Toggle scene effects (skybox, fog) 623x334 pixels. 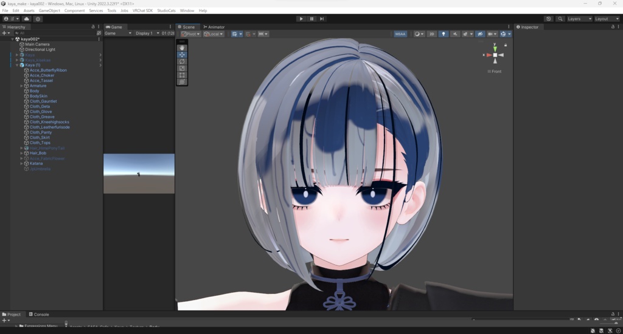(467, 34)
